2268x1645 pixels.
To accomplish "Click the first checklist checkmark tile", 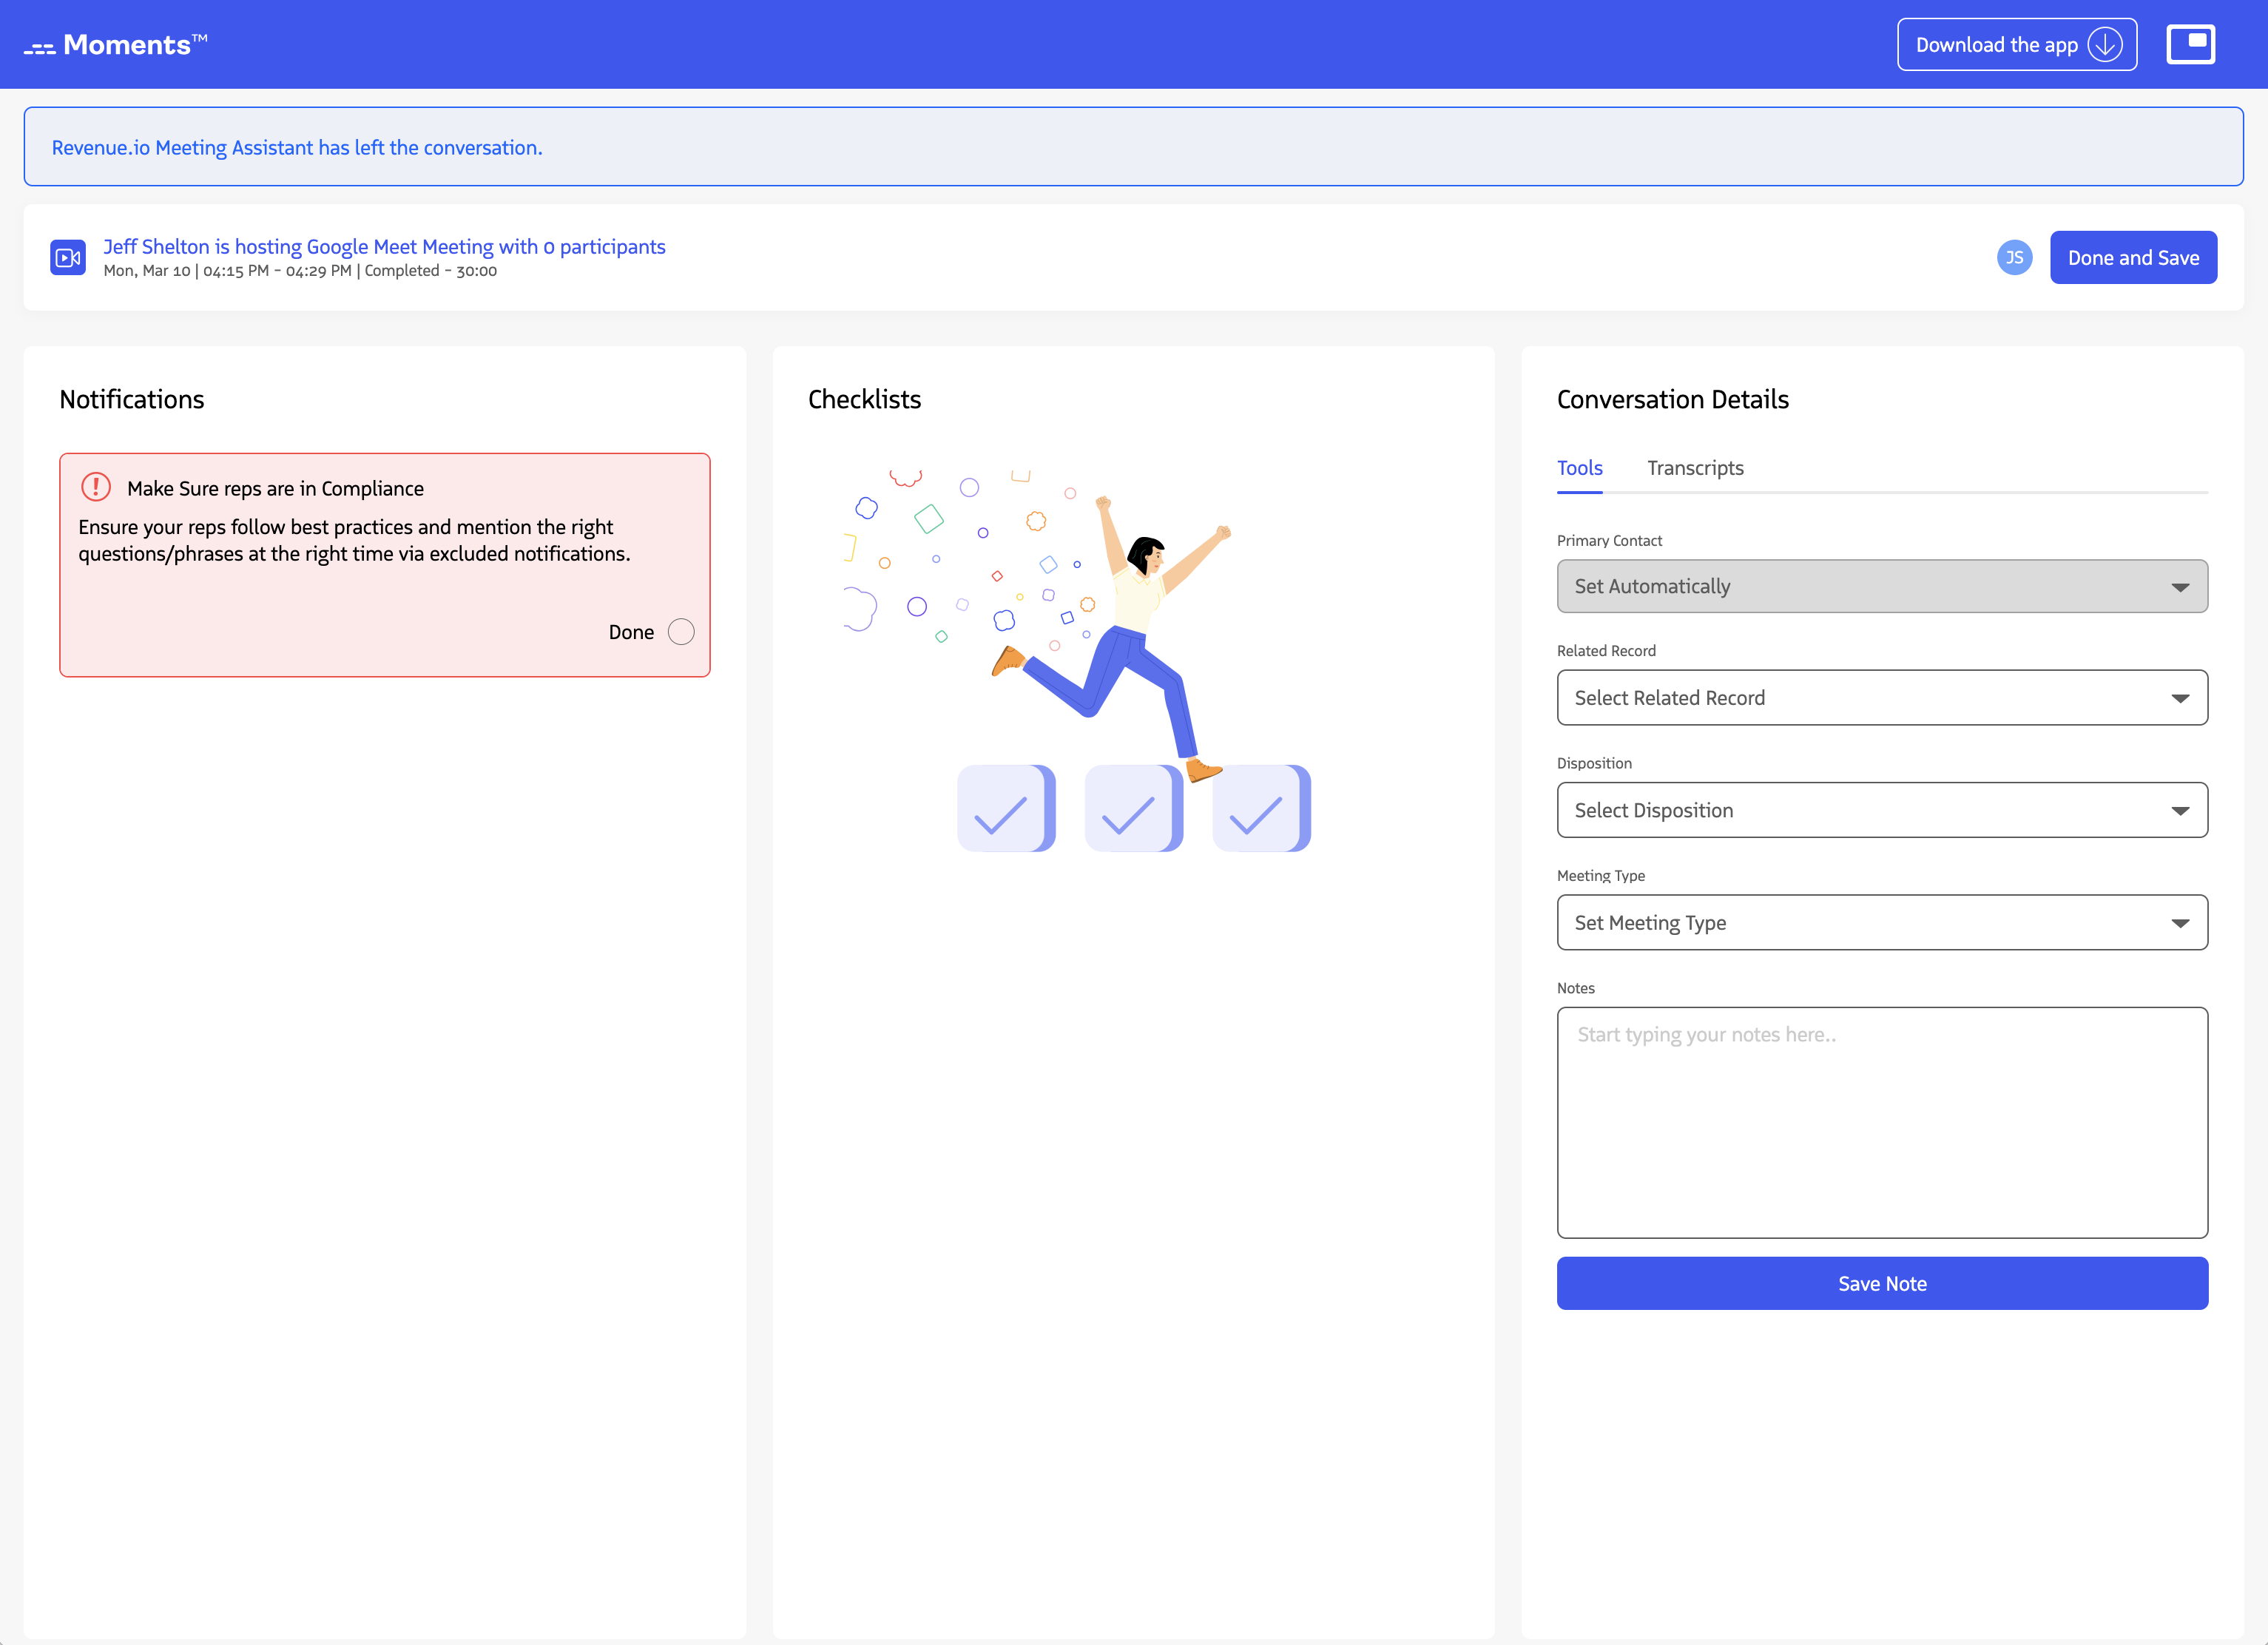I will pyautogui.click(x=1005, y=809).
